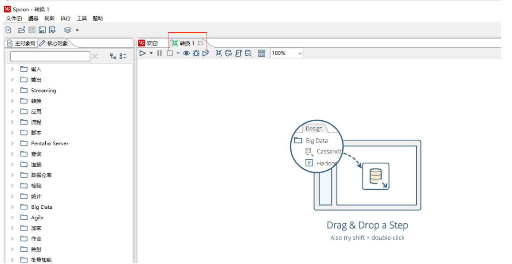Toggle the execution results pane icon
512x264 pixels.
pos(262,53)
